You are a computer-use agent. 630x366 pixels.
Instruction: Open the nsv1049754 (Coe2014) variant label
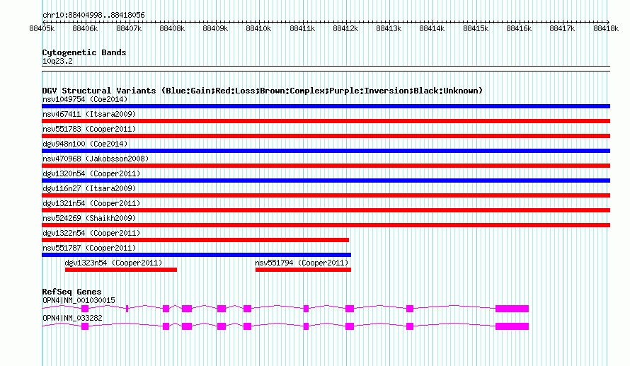pos(85,99)
